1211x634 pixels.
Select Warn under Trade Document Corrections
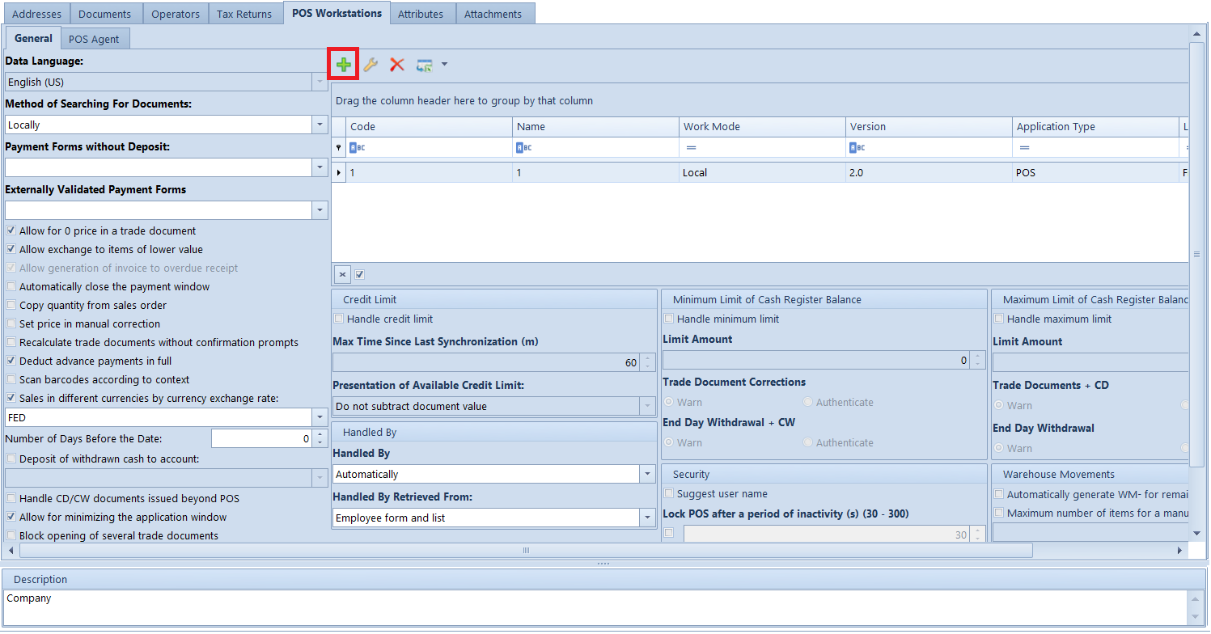point(669,403)
